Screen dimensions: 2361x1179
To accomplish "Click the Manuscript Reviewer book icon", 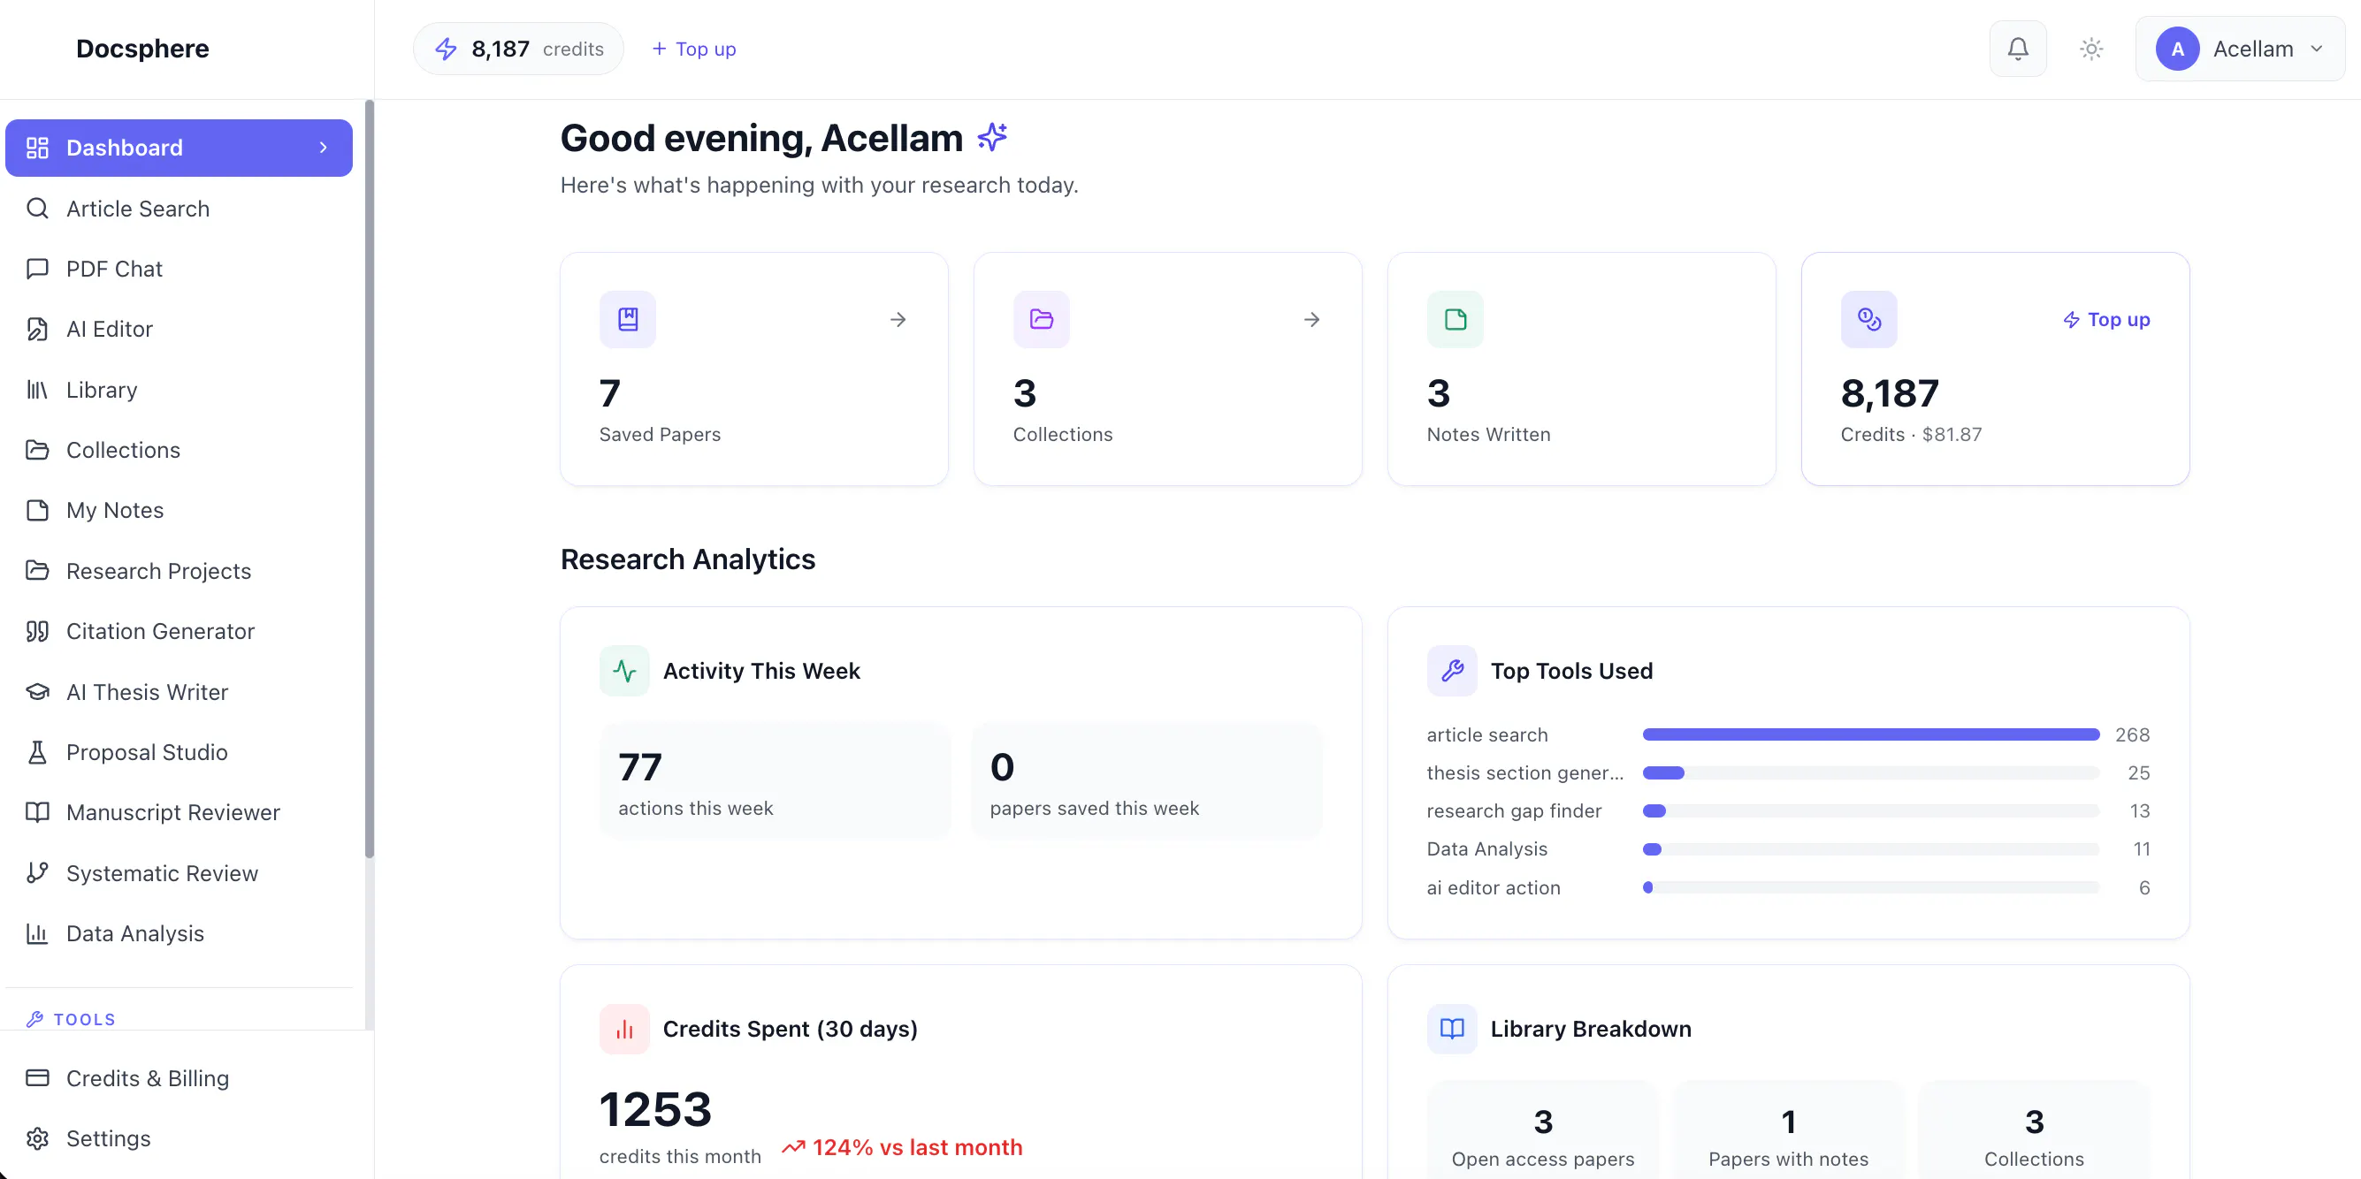I will 37,812.
